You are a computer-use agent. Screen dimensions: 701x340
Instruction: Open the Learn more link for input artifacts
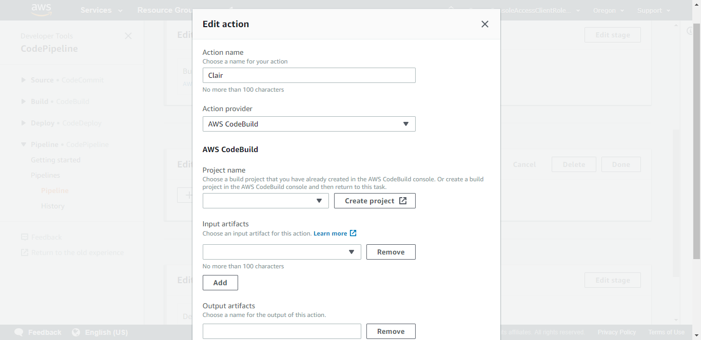(330, 233)
